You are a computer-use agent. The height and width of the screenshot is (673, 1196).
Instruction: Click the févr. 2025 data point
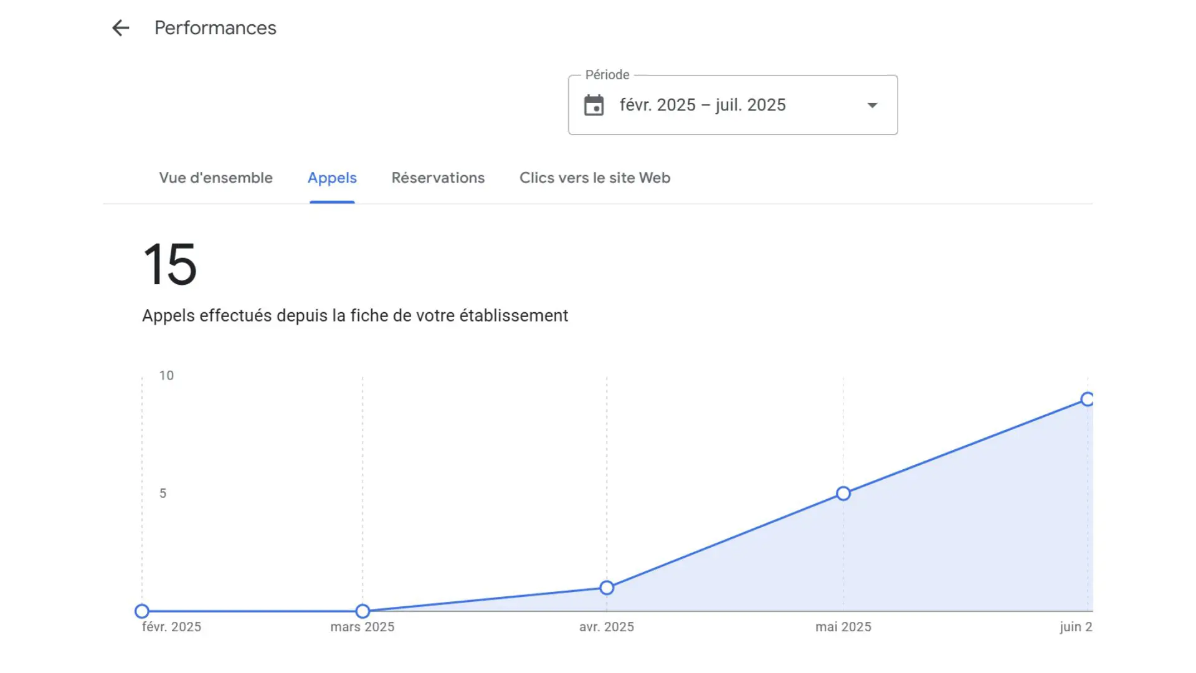[x=143, y=611]
